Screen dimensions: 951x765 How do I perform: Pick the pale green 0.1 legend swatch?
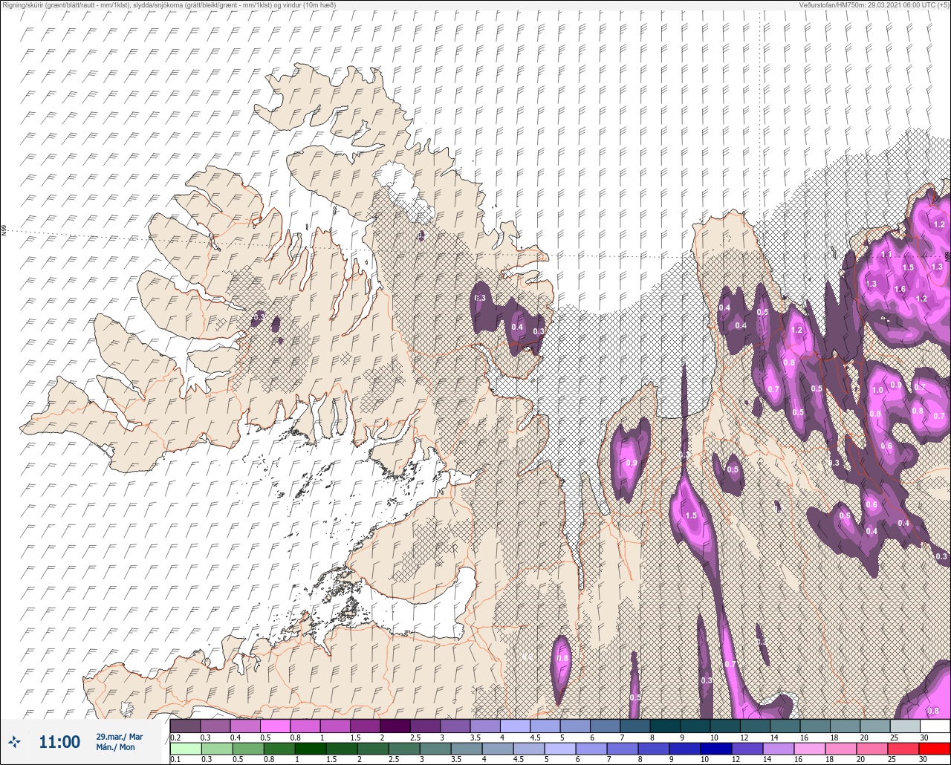pyautogui.click(x=185, y=748)
